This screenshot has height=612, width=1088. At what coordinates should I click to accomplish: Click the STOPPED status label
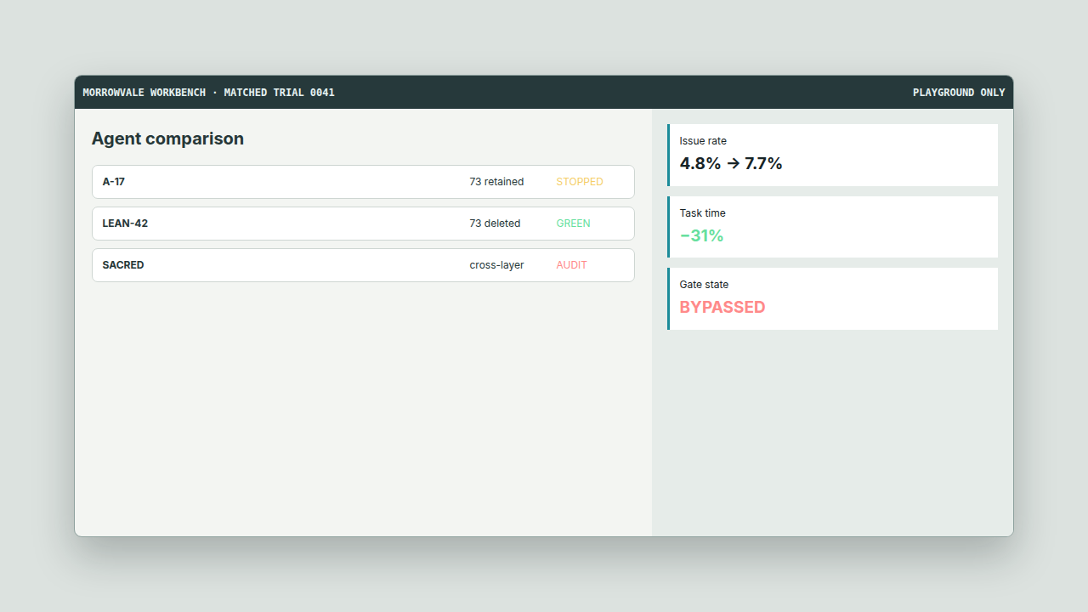coord(580,182)
